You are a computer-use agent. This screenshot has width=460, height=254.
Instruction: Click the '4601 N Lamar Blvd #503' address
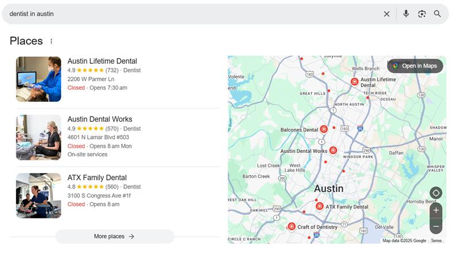[x=98, y=137]
